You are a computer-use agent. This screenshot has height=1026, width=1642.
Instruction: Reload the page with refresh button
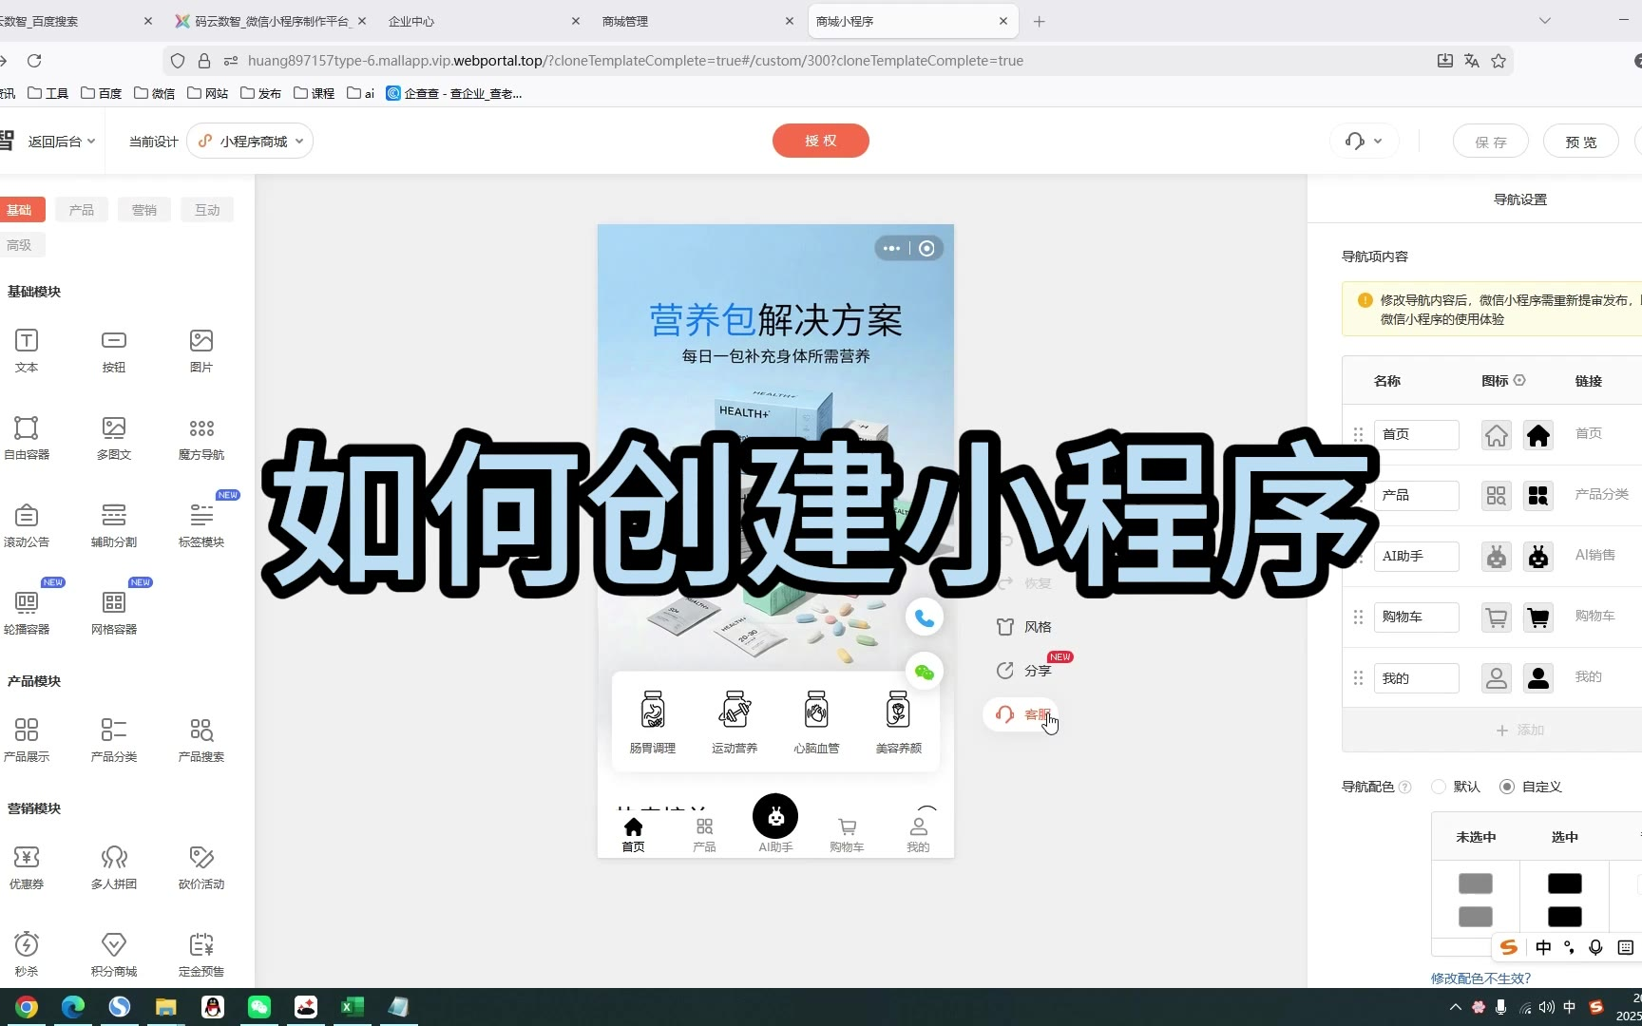tap(34, 61)
